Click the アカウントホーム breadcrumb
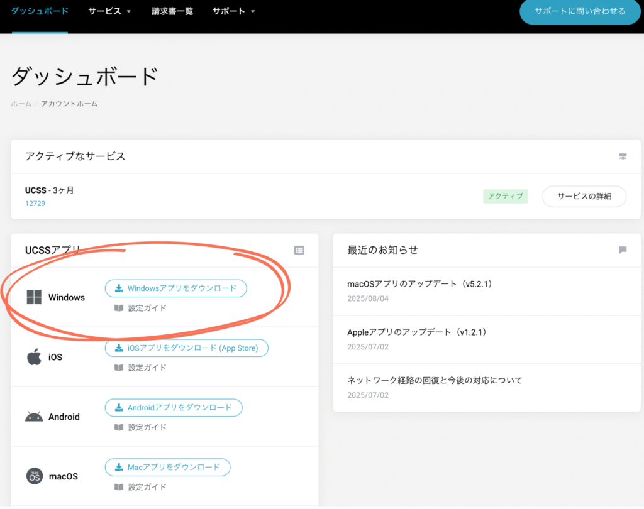 69,104
